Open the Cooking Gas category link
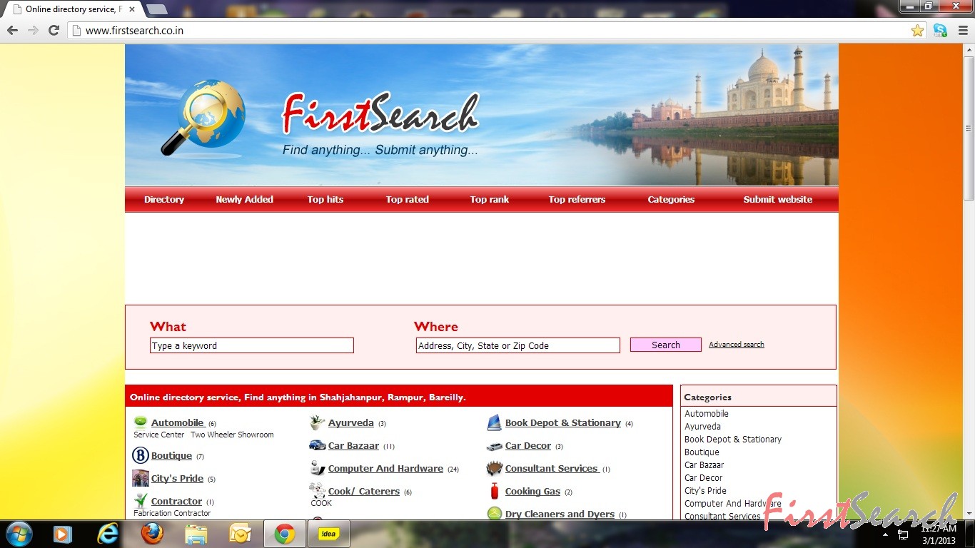Screen dimensions: 975x548 pos(532,491)
